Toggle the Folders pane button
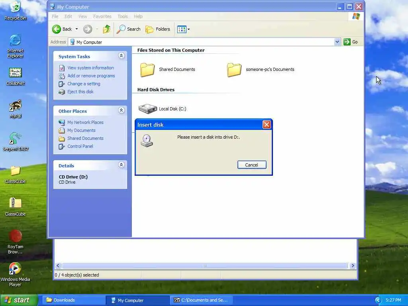Viewport: 408px width, 306px height. click(x=158, y=29)
